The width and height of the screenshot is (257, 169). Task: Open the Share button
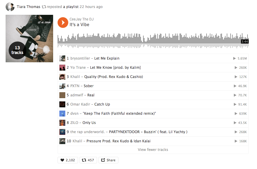tap(108, 160)
